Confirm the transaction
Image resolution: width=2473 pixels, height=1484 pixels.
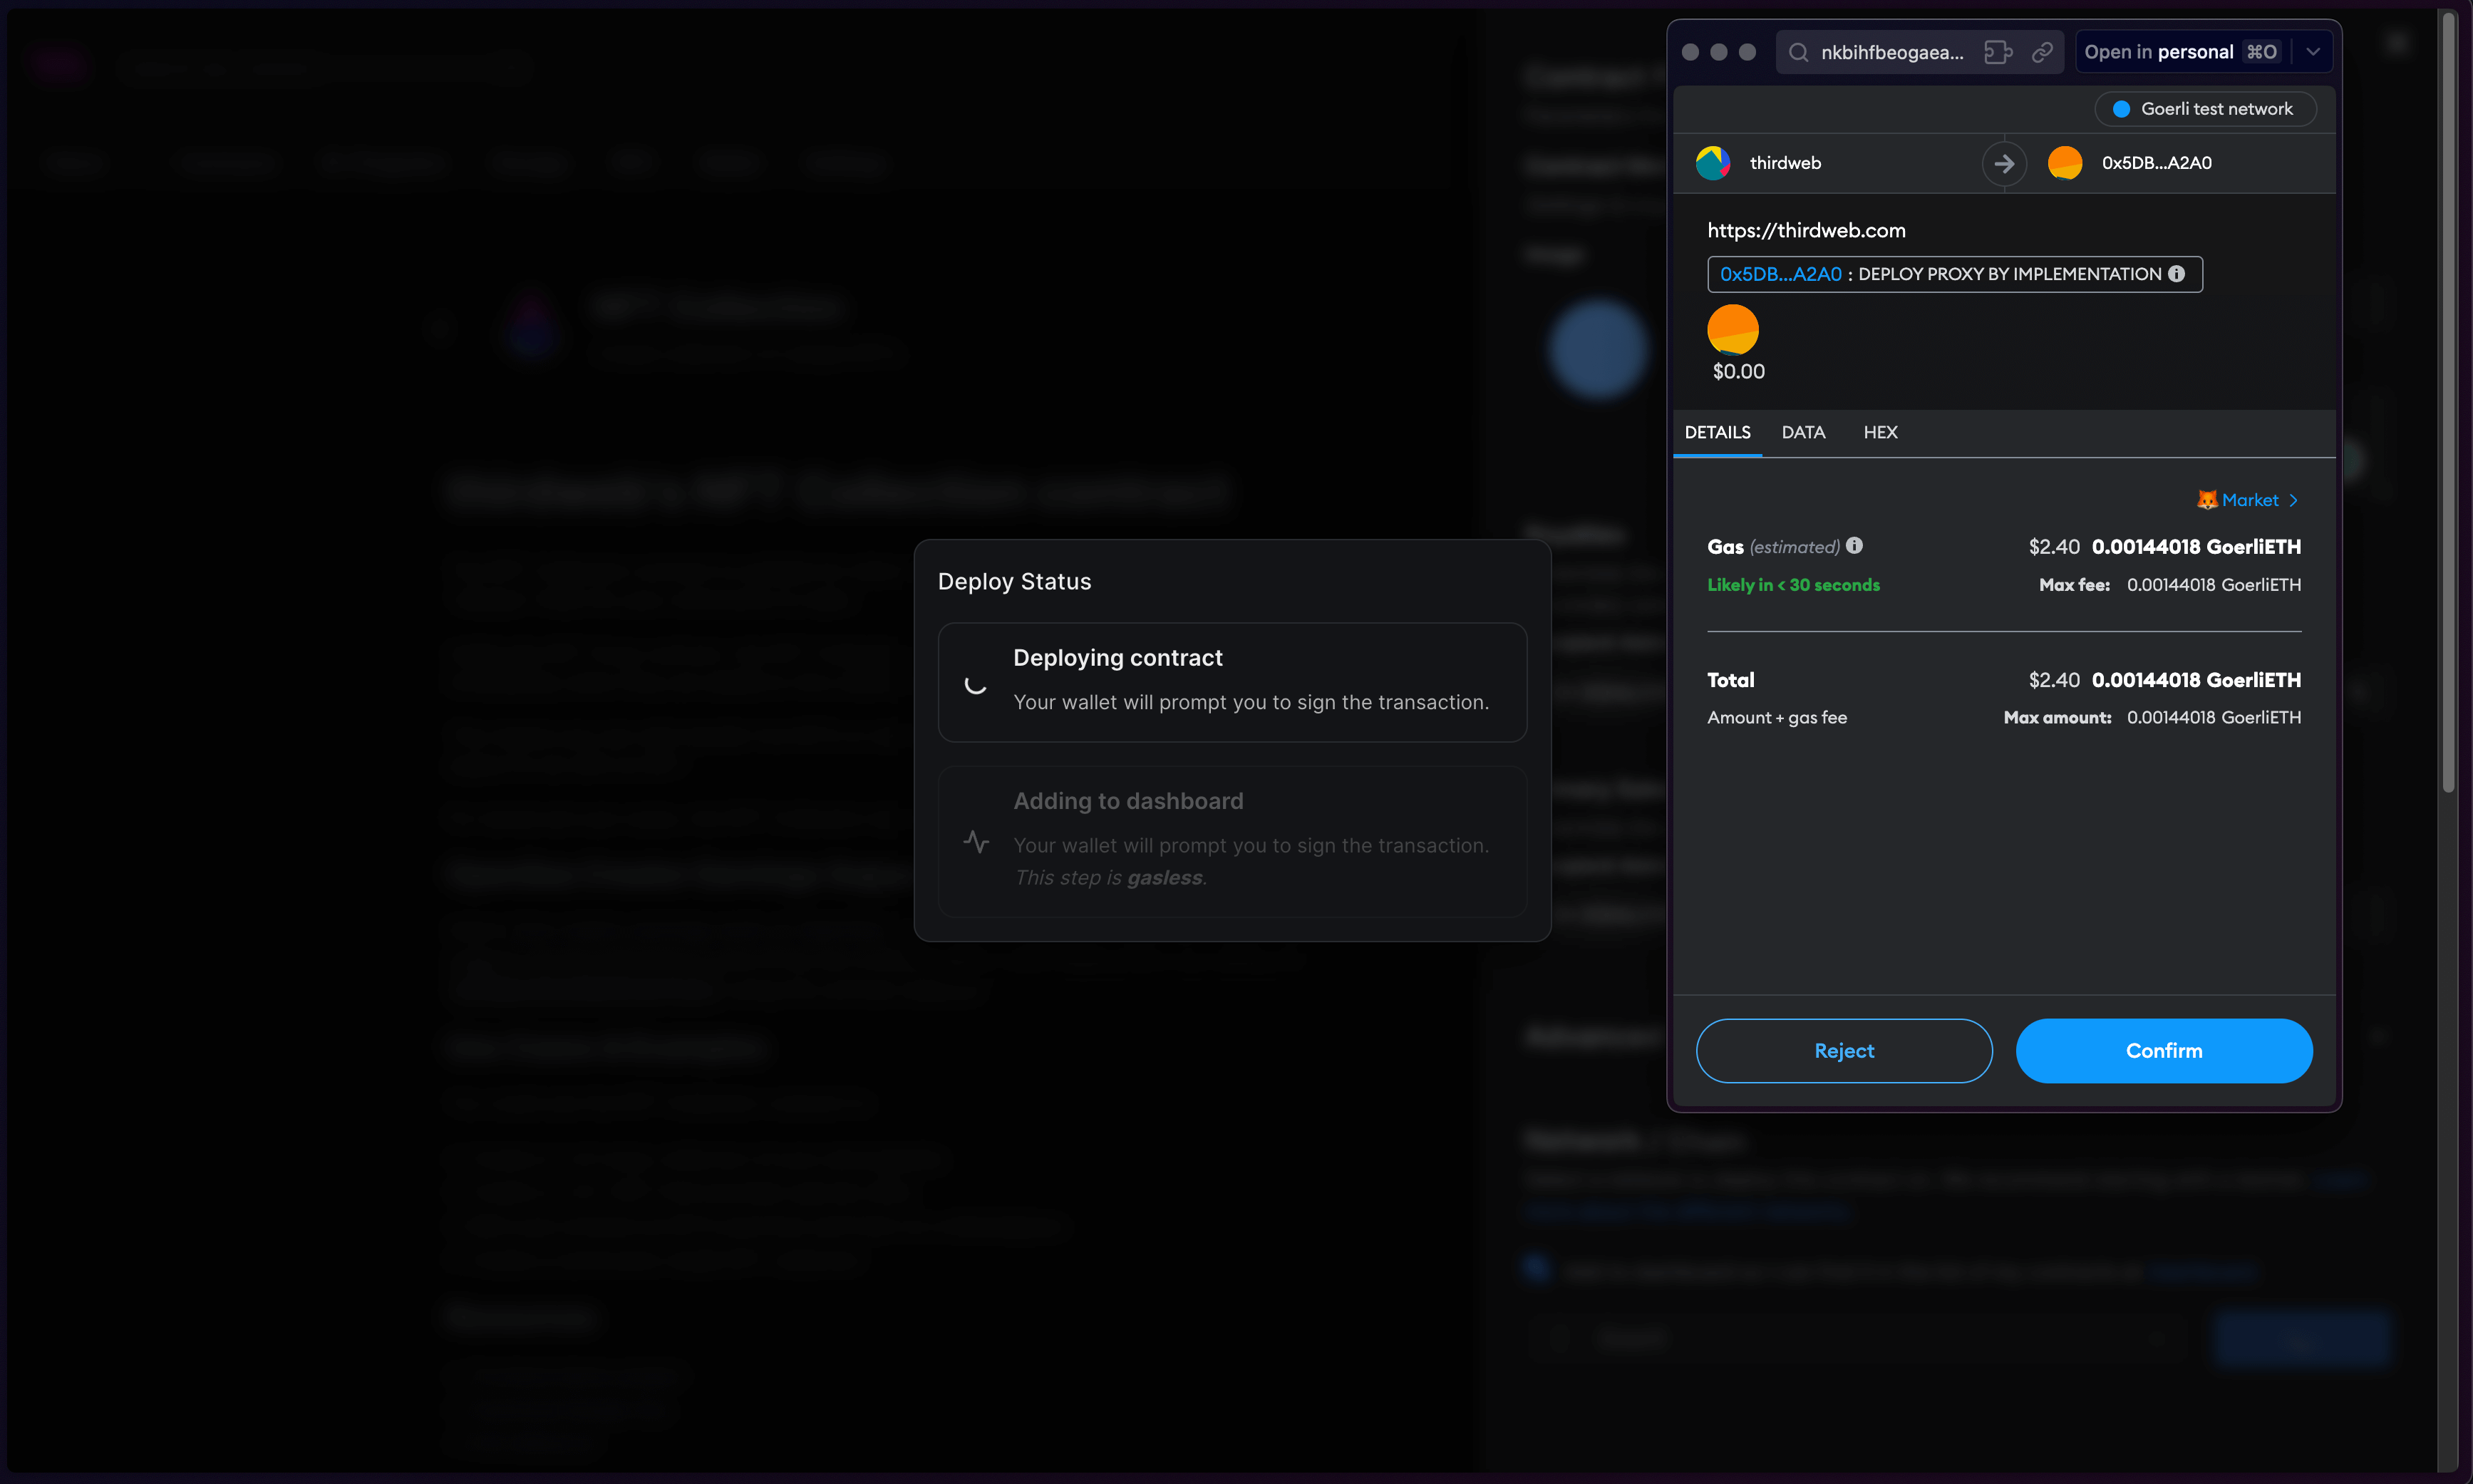[2164, 1050]
